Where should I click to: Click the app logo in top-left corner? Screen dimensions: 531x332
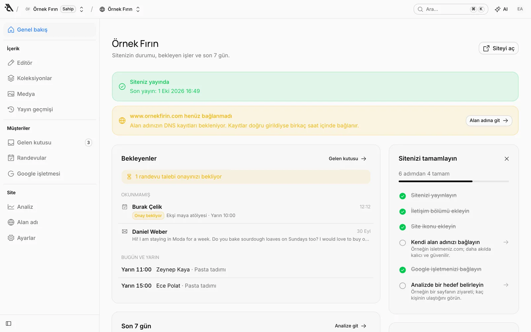point(9,8)
